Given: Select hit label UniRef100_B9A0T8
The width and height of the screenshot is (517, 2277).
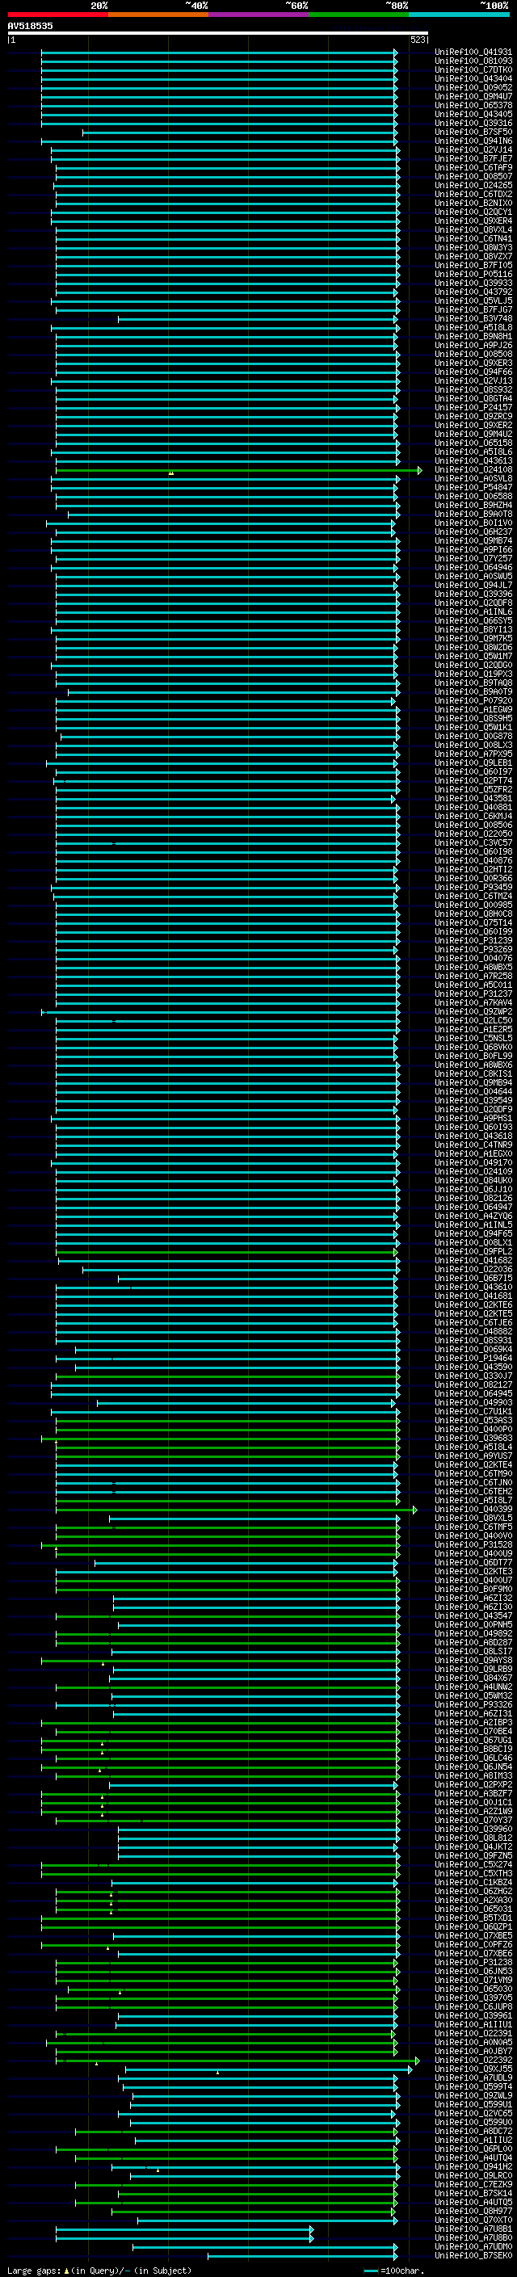Looking at the screenshot, I should coord(473,514).
